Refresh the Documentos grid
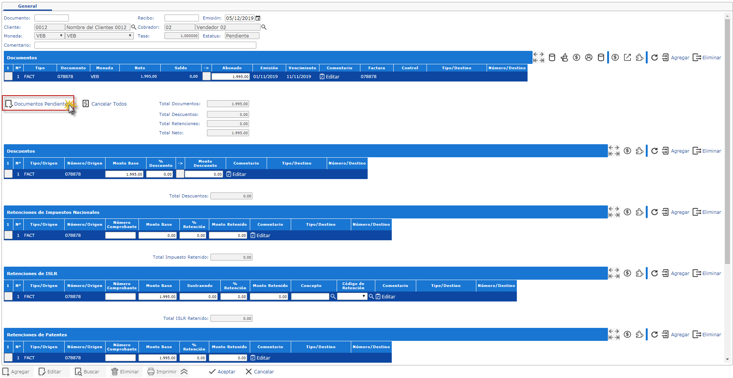The width and height of the screenshot is (733, 378). 655,57
